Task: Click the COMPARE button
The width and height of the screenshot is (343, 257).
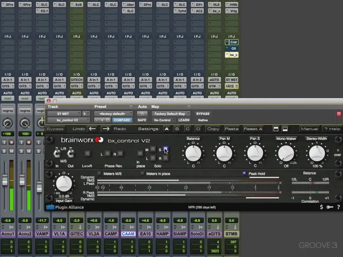Action: (x=122, y=120)
